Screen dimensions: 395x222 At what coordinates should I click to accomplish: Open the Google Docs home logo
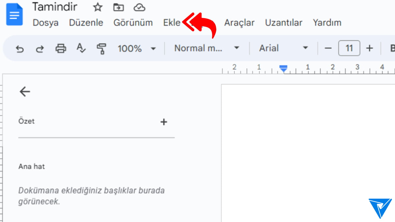pos(14,14)
